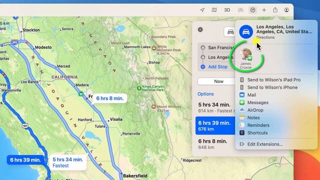Select the 6 hrs 8 min. 648 km route
The height and width of the screenshot is (180, 320).
pos(215,144)
